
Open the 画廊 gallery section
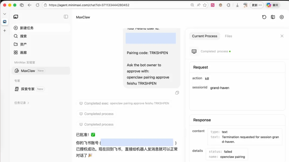pyautogui.click(x=23, y=53)
